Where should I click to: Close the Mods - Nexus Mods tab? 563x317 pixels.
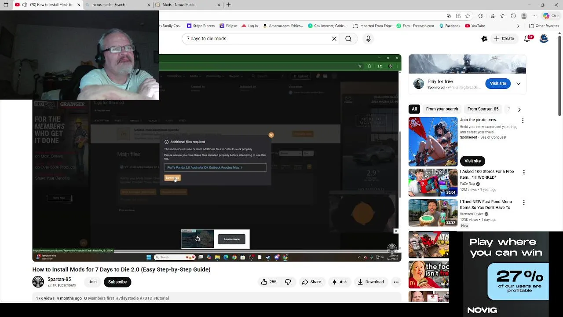pyautogui.click(x=219, y=5)
